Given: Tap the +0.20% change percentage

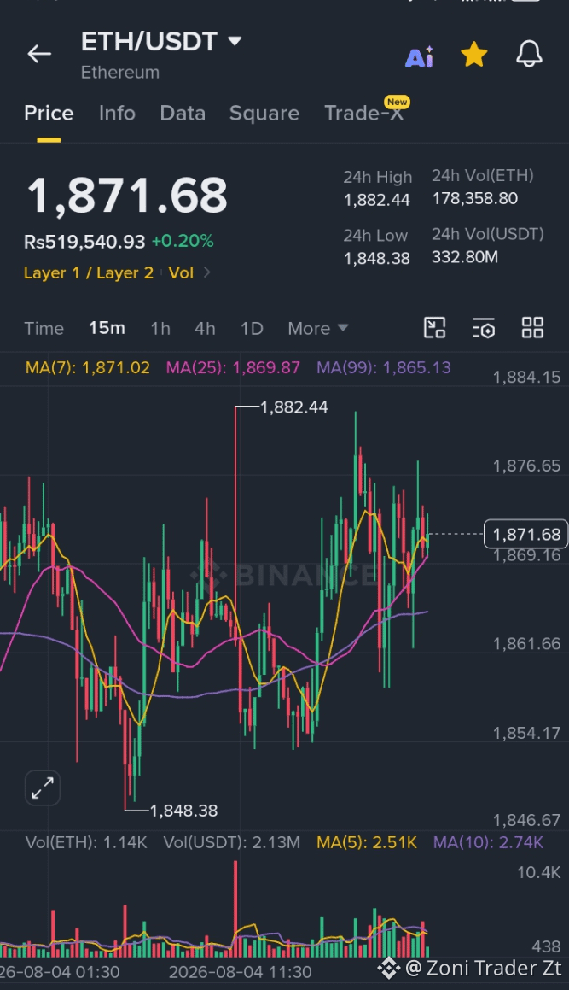Looking at the screenshot, I should click(183, 241).
